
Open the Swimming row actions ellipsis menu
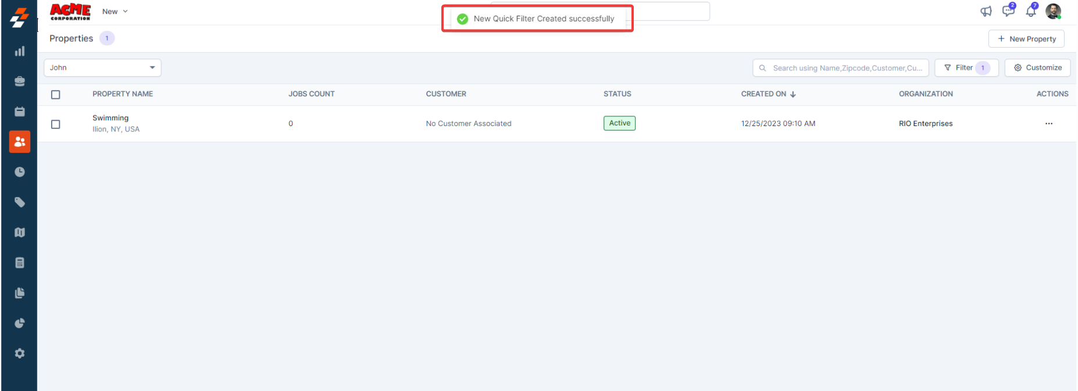[x=1048, y=124]
